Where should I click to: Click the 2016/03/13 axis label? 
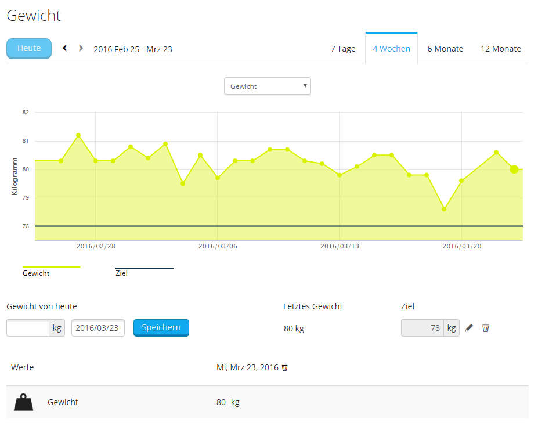339,246
